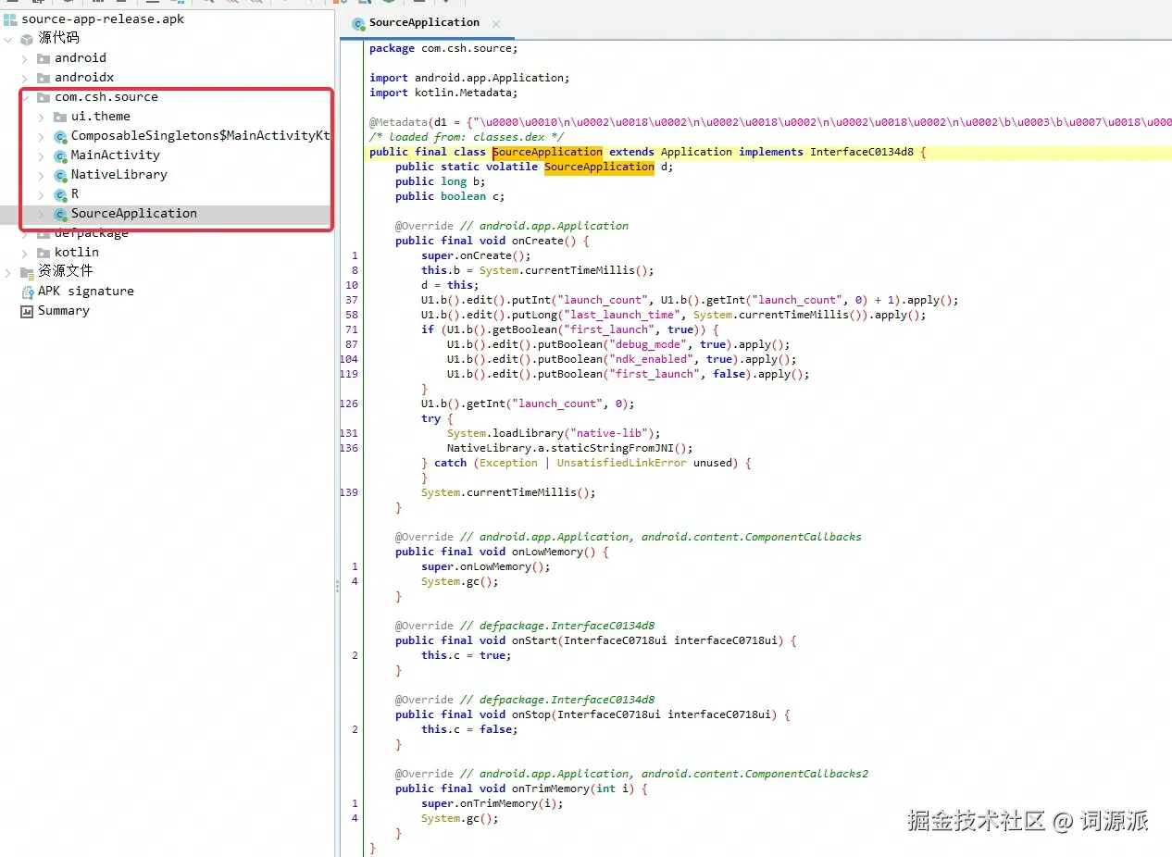Expand the SourceApplication class members in tree

coord(42,214)
